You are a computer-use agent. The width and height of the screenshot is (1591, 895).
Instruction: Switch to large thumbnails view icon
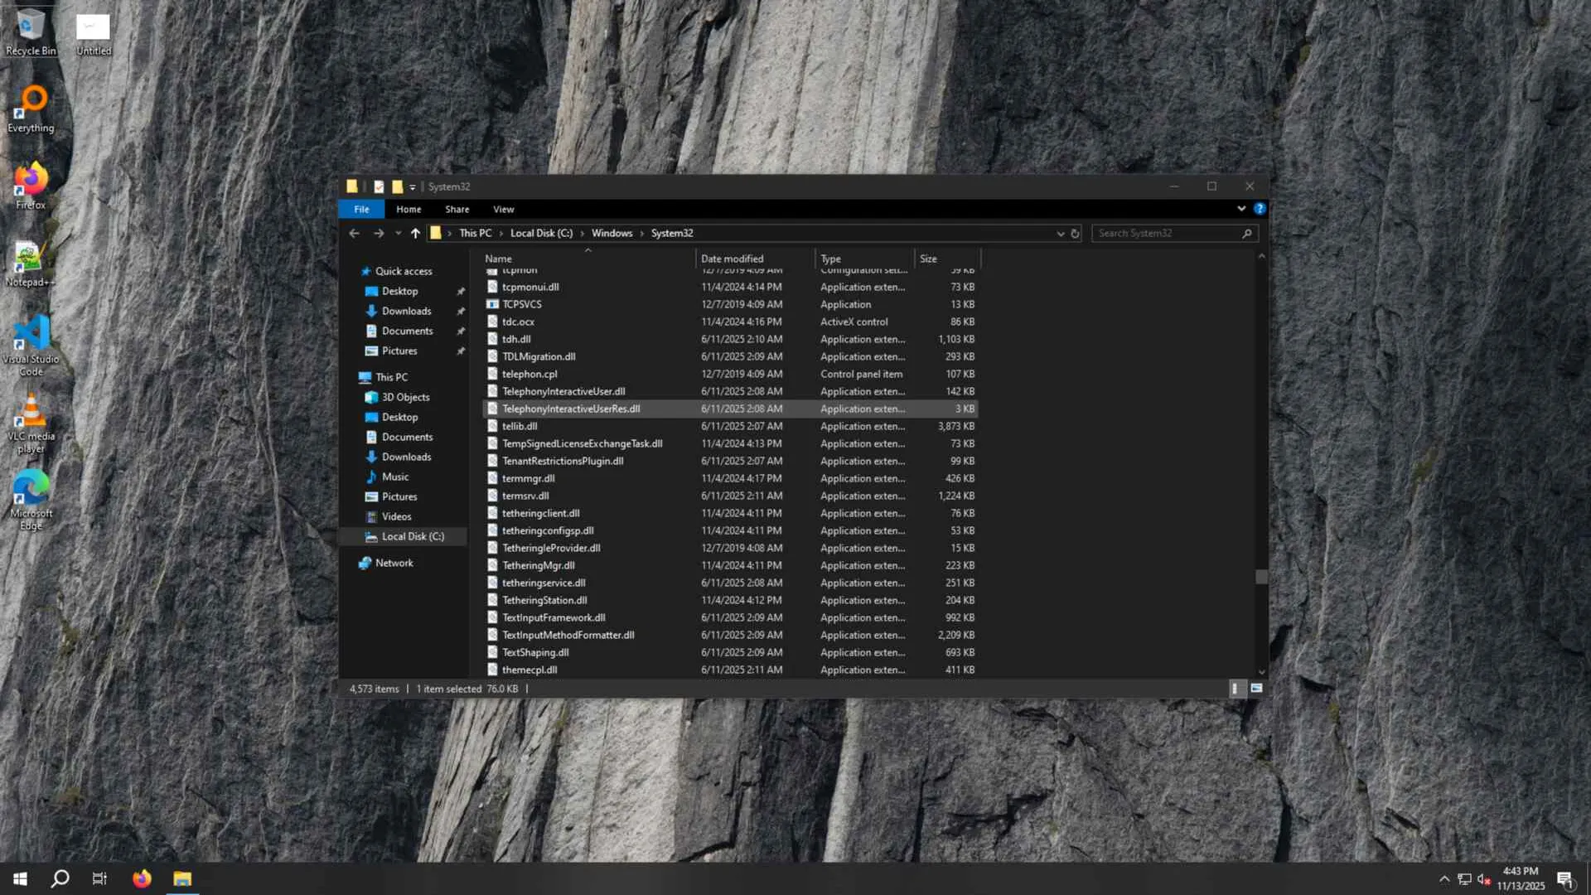pyautogui.click(x=1256, y=689)
